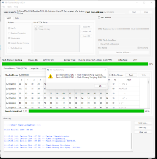This screenshot has height=159, width=157.
Task: Check the Entire Memory option
Action: click(x=110, y=75)
